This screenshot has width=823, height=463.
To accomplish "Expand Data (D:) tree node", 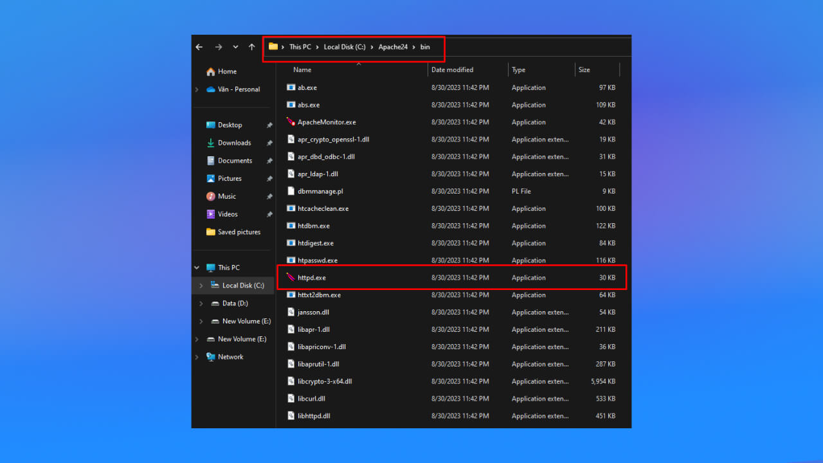I will [x=201, y=304].
